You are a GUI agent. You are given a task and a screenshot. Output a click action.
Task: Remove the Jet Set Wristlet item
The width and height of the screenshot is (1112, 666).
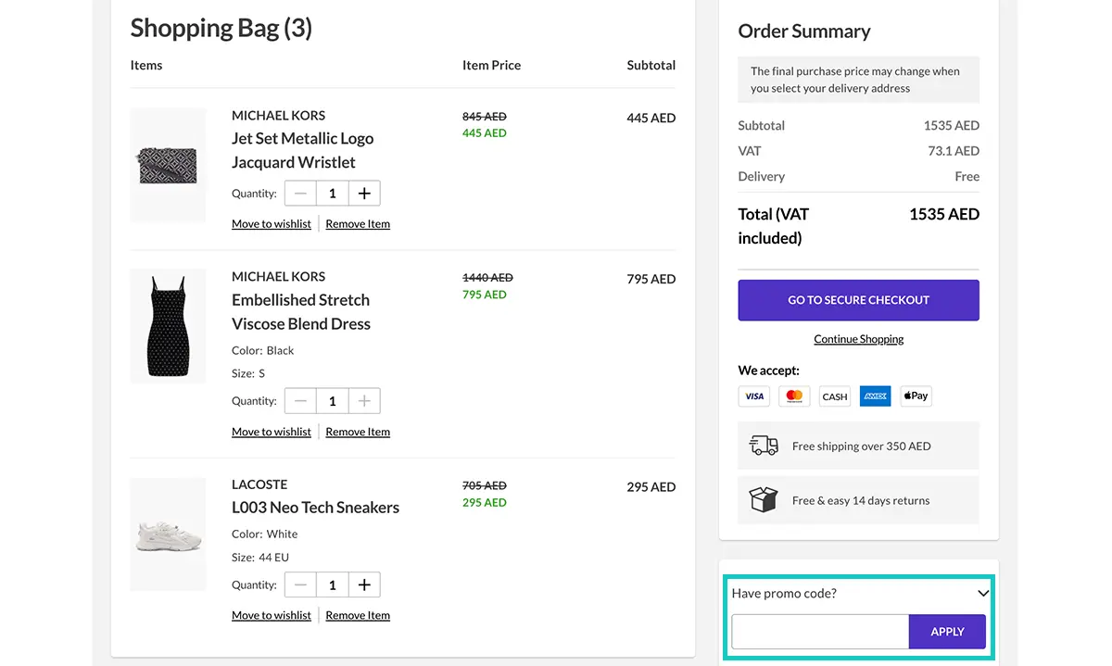[358, 224]
